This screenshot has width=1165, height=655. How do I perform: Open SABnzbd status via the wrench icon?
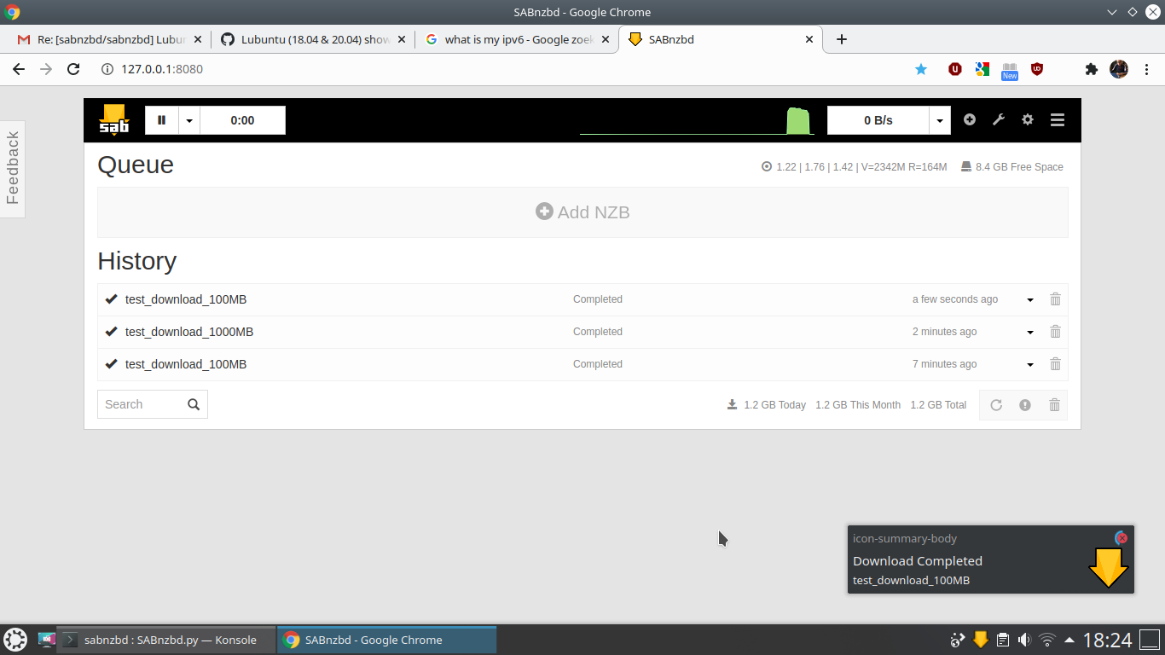999,119
